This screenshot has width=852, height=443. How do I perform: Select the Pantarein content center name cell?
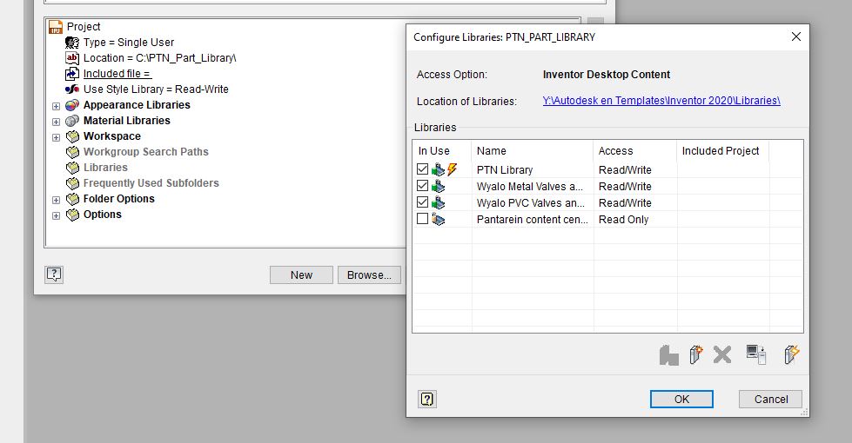click(532, 220)
